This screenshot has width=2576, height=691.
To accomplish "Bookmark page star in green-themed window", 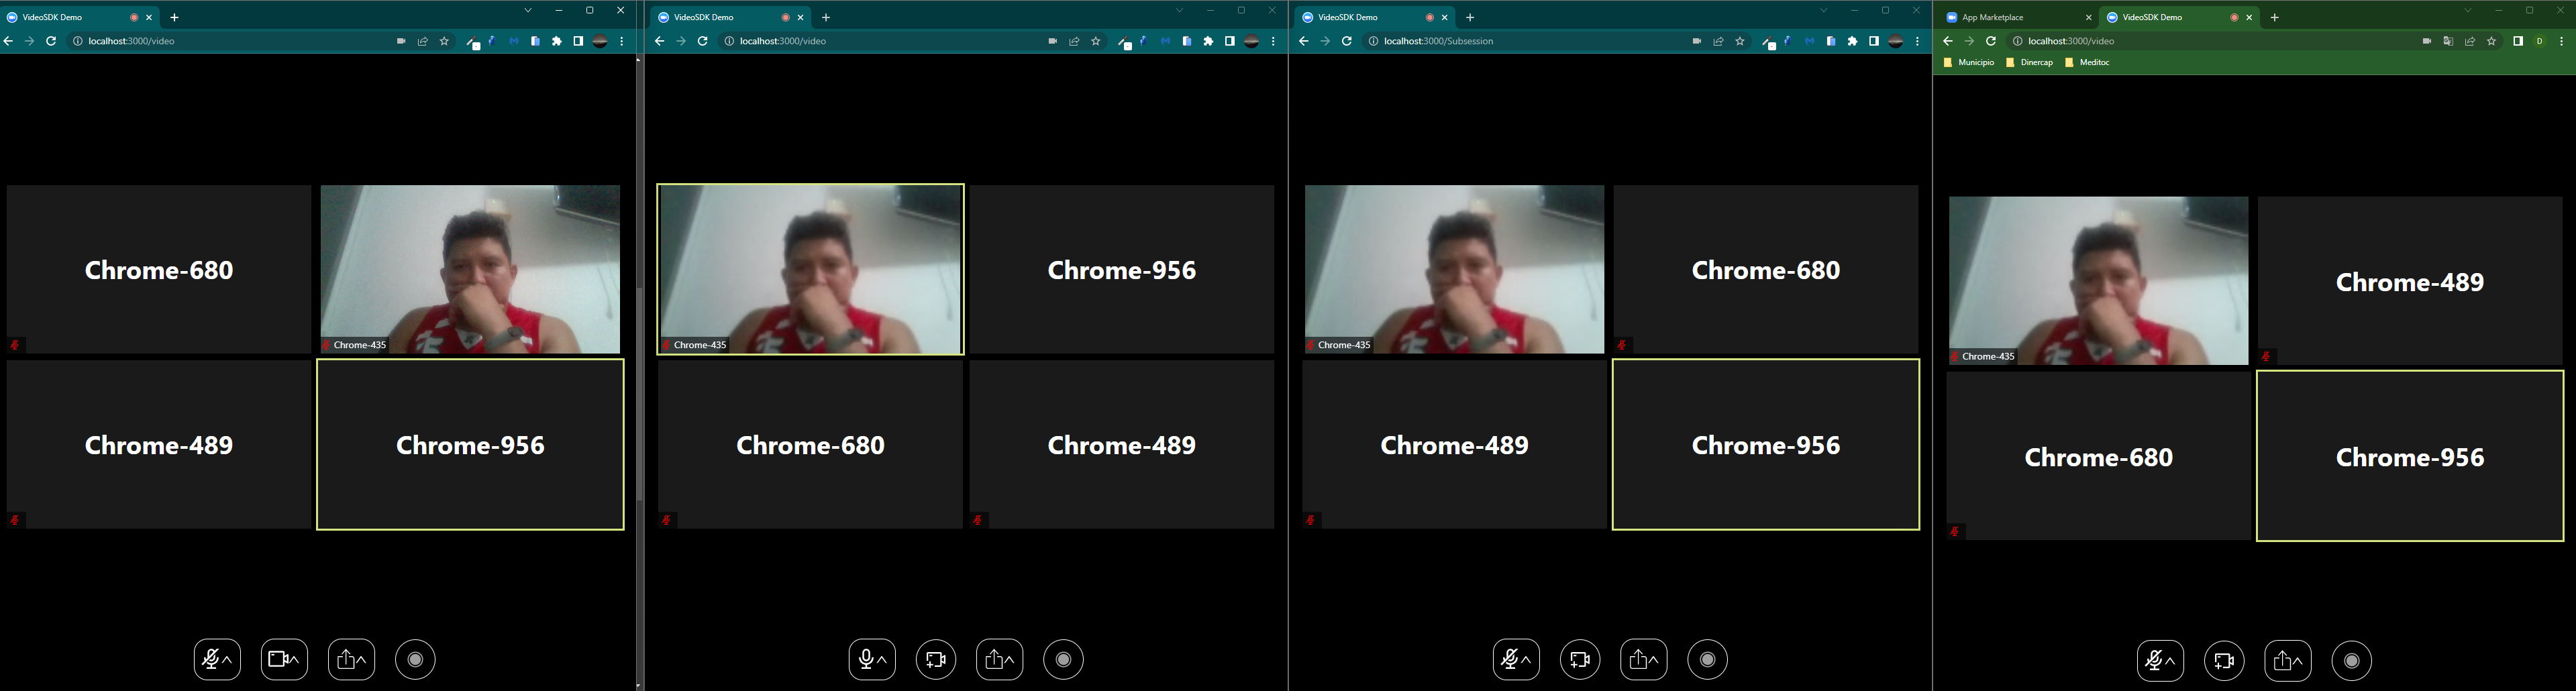I will click(x=2492, y=41).
